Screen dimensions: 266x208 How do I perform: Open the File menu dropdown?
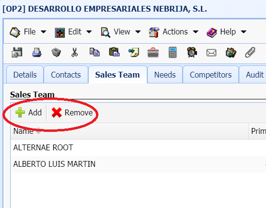(28, 32)
